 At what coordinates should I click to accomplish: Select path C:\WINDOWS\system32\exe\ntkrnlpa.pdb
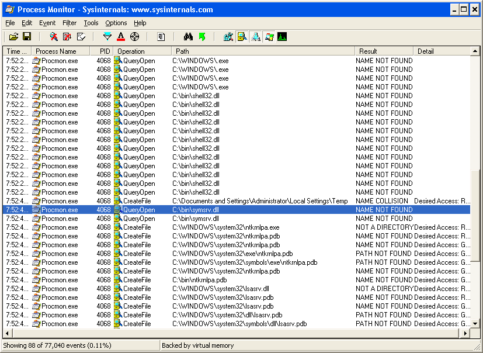tap(232, 254)
